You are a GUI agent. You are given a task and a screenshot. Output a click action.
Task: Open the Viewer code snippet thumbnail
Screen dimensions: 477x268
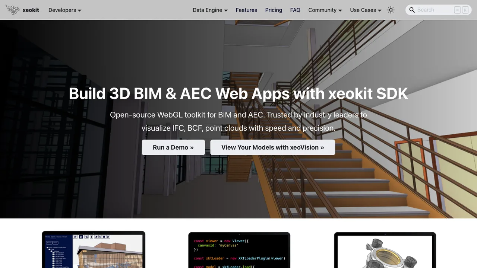point(239,250)
